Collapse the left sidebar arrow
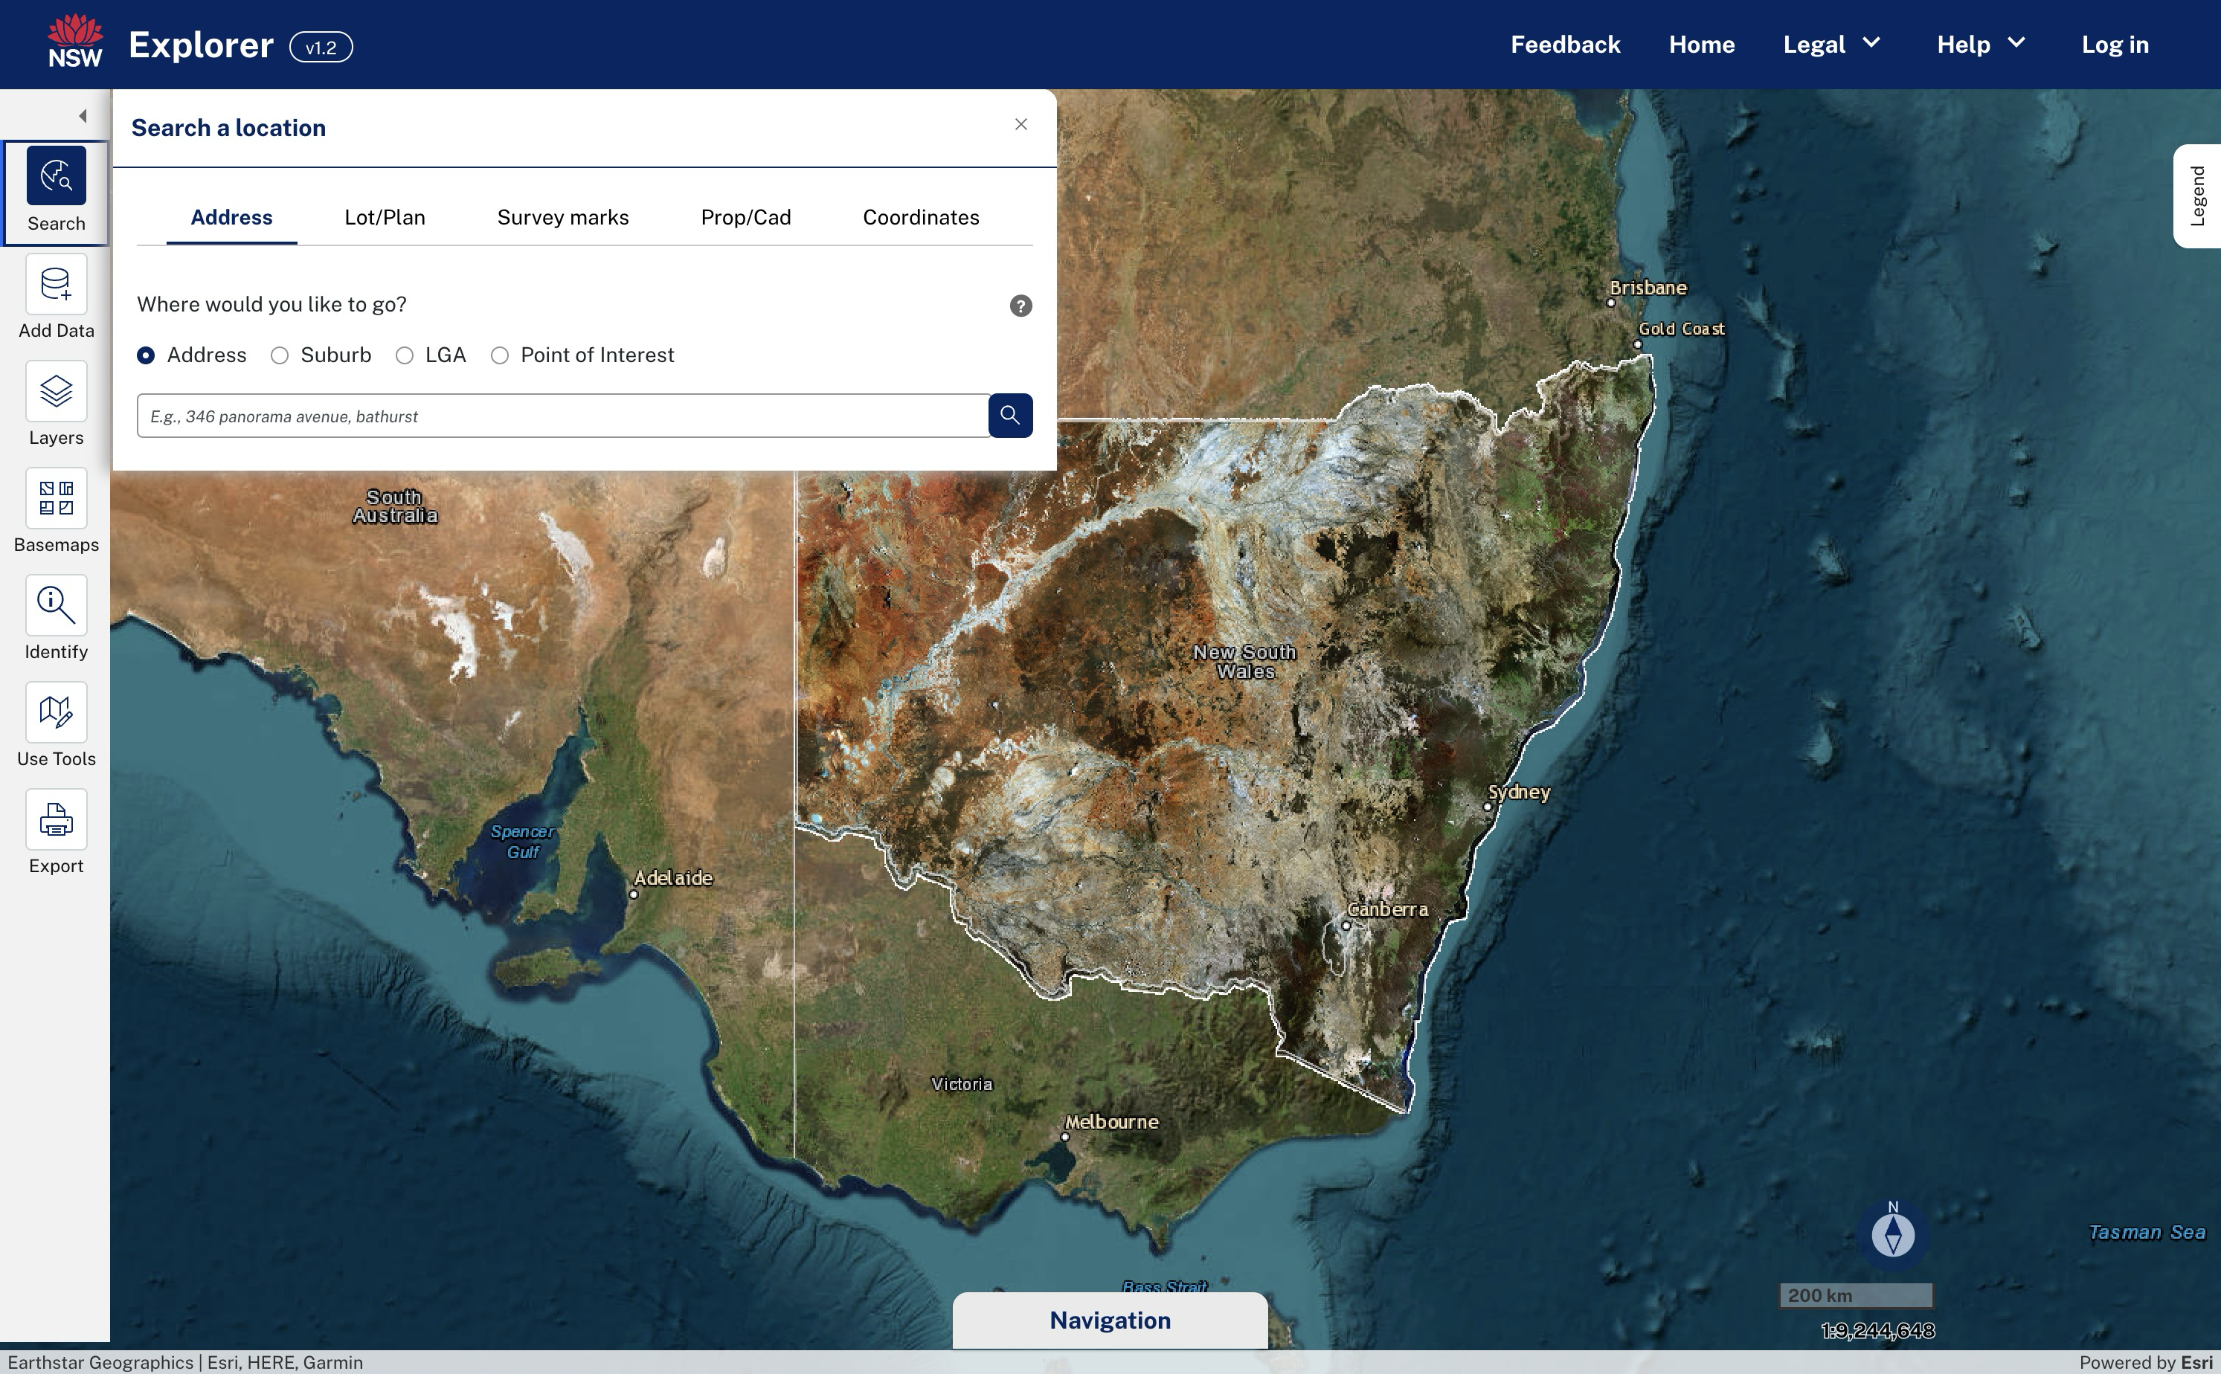Screen dimensions: 2221x1374 tap(83, 116)
